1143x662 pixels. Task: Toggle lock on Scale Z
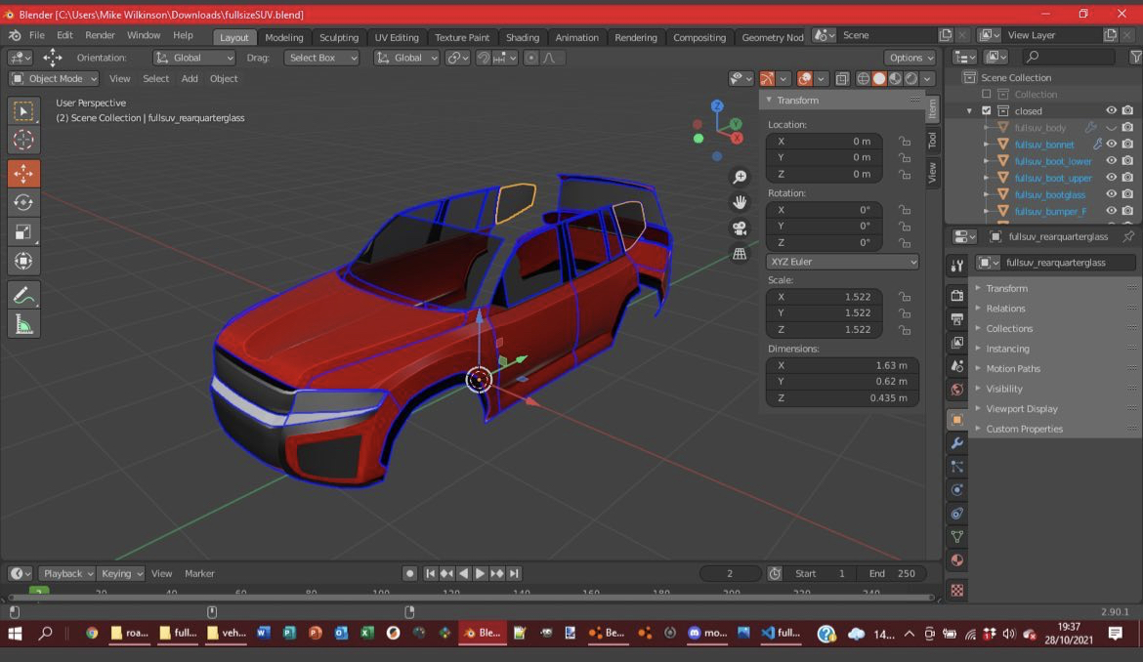pos(904,329)
